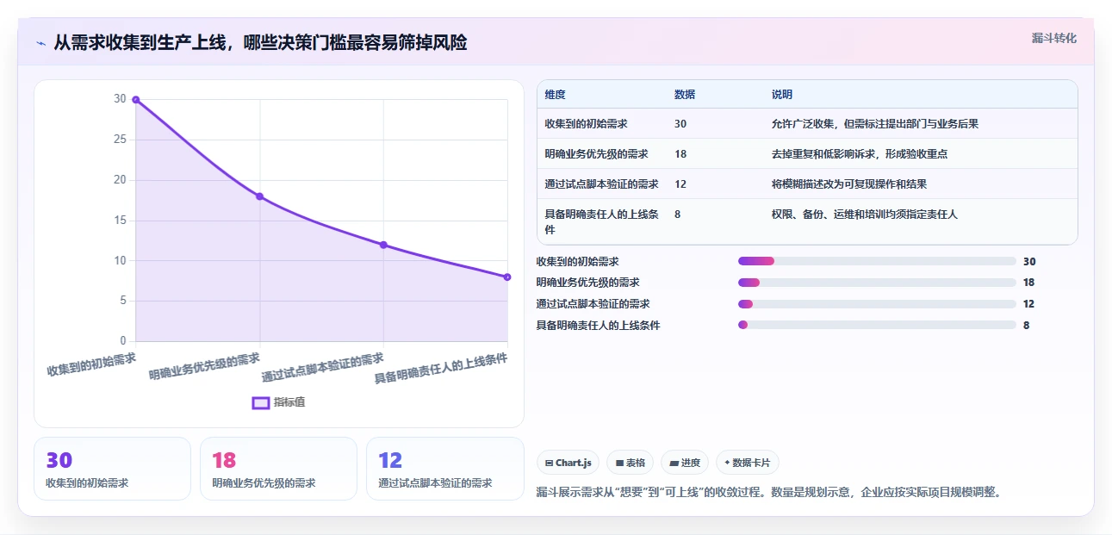Click x-axis label 收集到的初始需求
The width and height of the screenshot is (1112, 535).
pyautogui.click(x=91, y=364)
